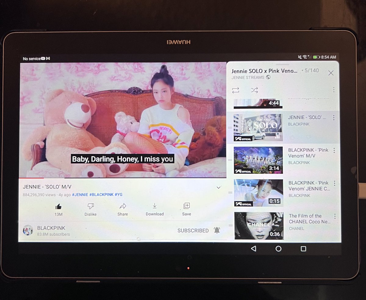Grab reorder handle of JENNIE - 'SOLO' item
Viewport: 366px width, 300px height.
230,128
